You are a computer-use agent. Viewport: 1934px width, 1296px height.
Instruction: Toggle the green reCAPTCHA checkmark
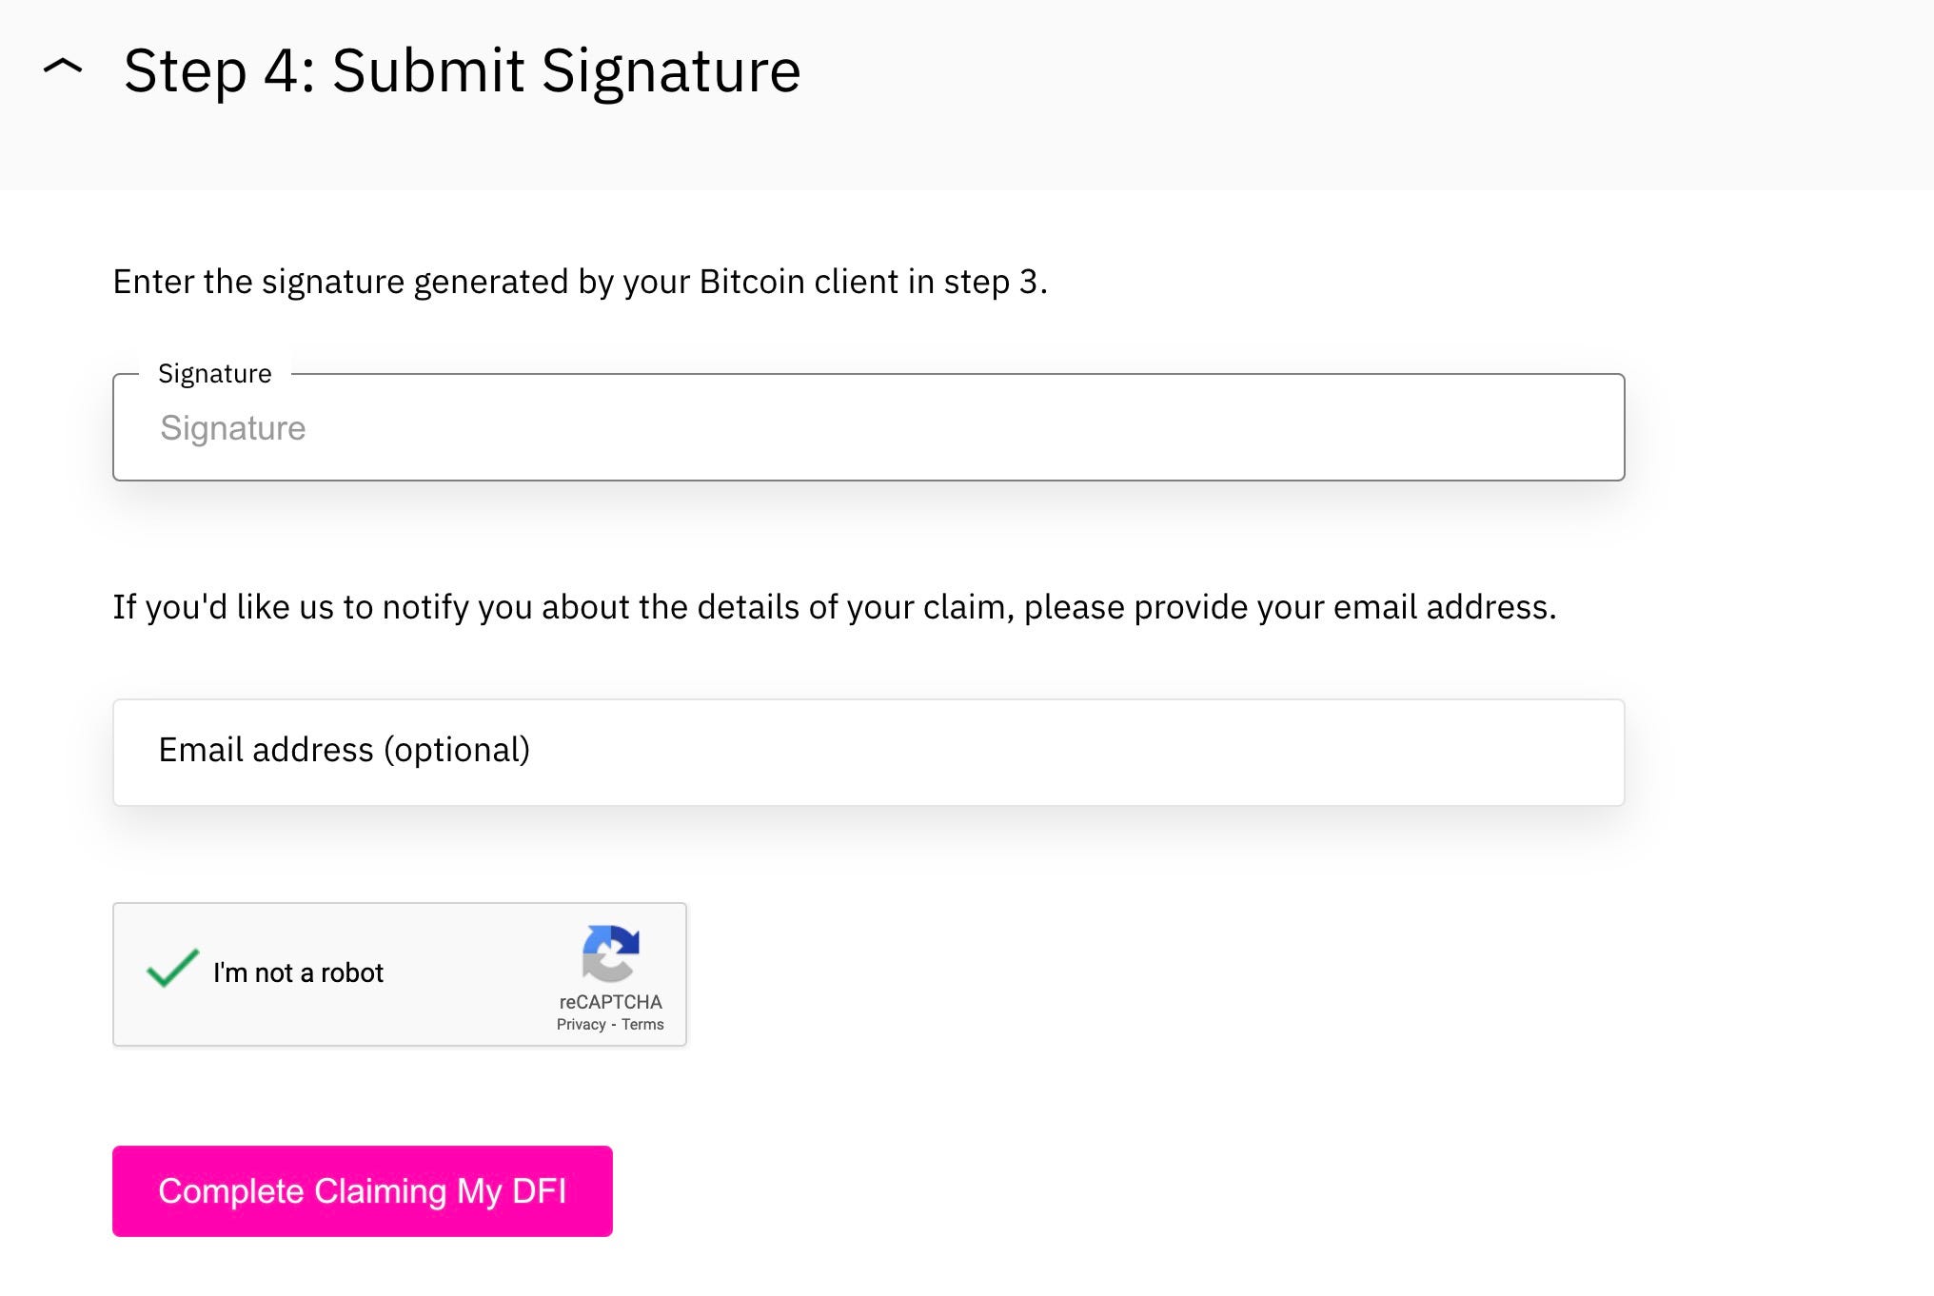172,969
